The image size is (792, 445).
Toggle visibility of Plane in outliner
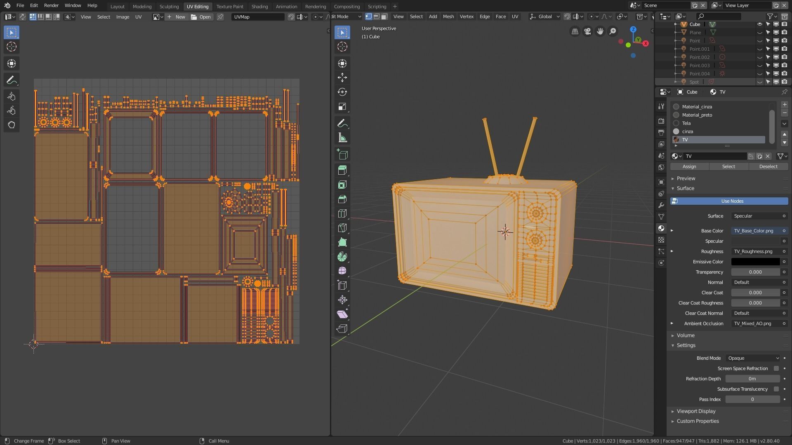759,33
